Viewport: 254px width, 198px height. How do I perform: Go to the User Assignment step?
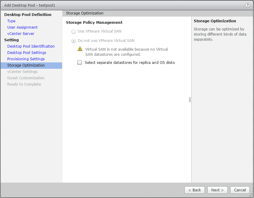point(22,27)
